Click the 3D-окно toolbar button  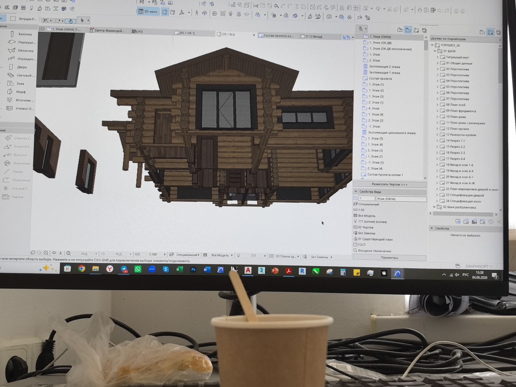(148, 12)
